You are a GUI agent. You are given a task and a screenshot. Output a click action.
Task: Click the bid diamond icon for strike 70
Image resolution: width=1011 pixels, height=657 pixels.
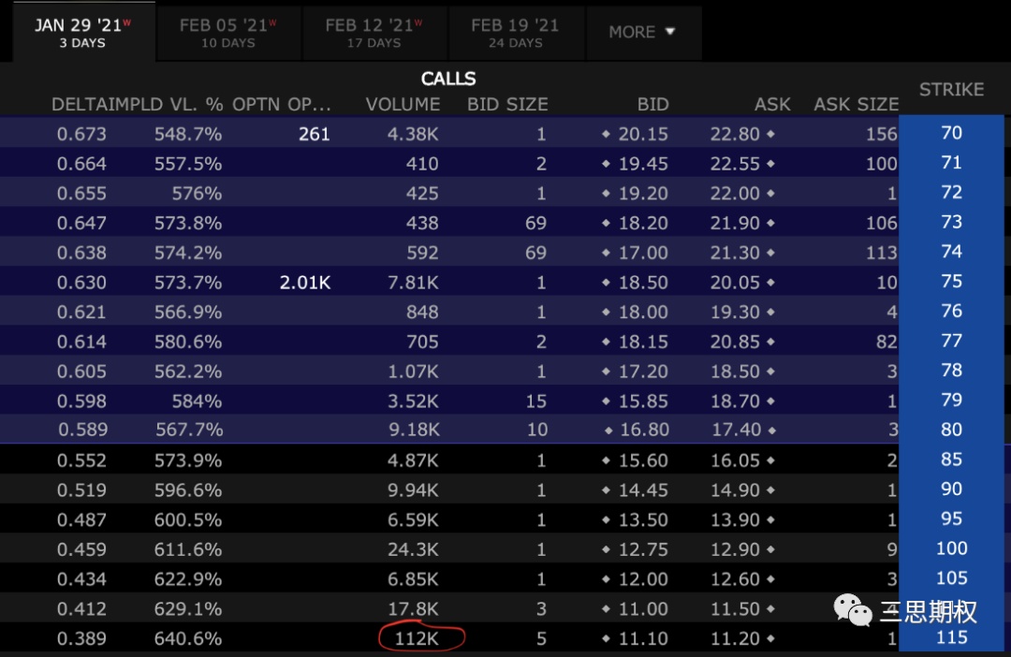[x=606, y=134]
